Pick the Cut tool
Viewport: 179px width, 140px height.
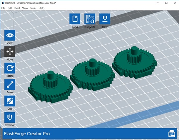coord(10,101)
